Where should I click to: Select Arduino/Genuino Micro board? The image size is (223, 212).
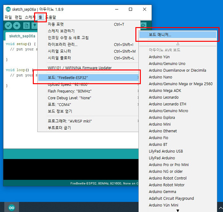[x=178, y=111]
